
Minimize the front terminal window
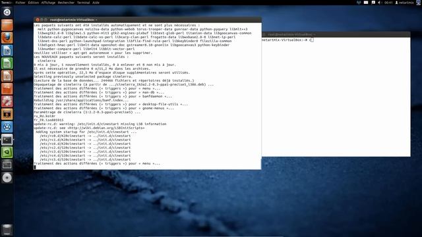coord(42,20)
